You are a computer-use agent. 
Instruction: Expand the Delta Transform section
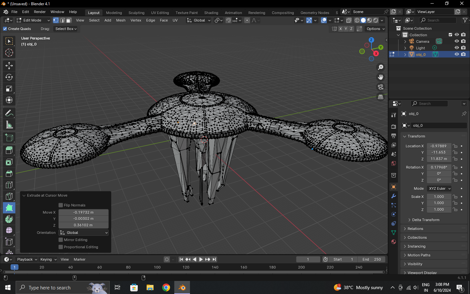click(x=426, y=220)
